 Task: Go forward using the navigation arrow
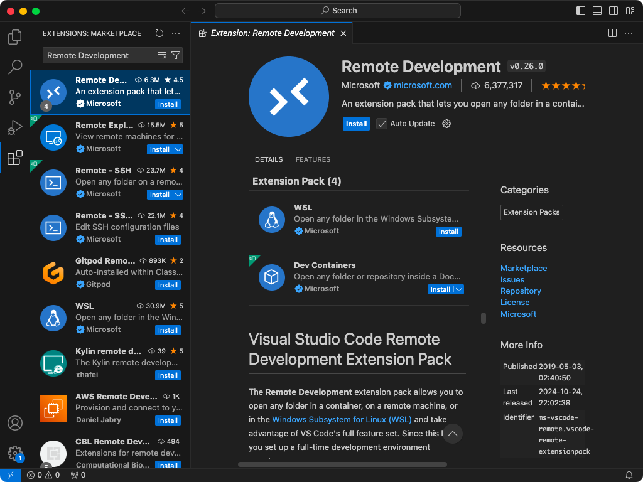[202, 11]
